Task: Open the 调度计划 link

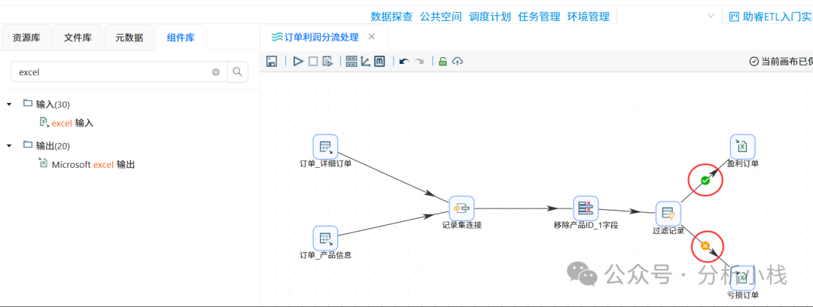Action: click(490, 17)
